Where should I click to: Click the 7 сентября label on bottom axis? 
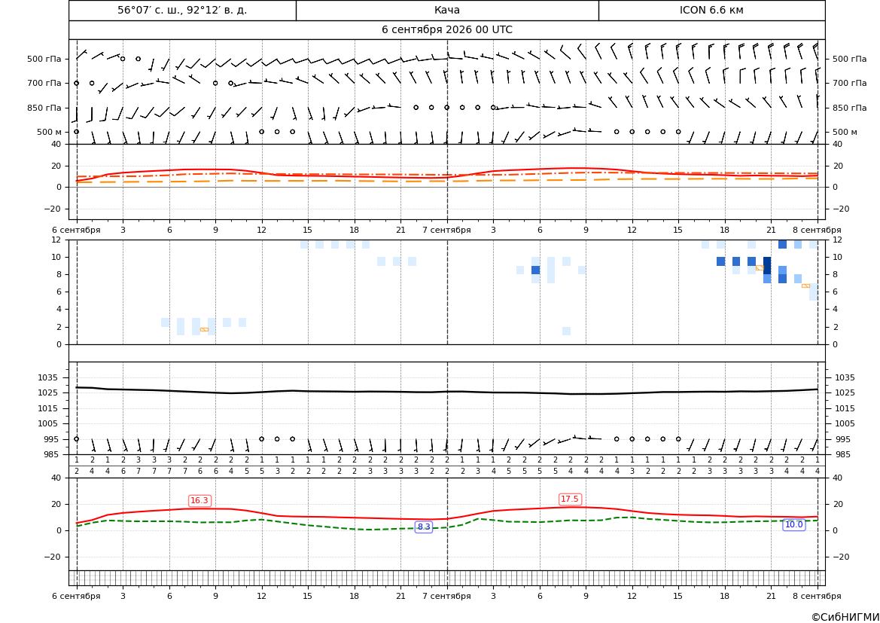point(446,596)
